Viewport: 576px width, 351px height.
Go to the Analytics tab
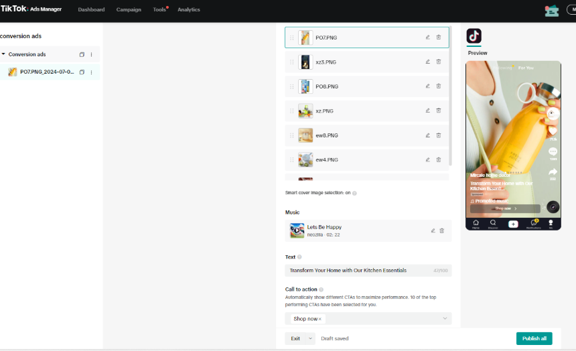(x=188, y=10)
